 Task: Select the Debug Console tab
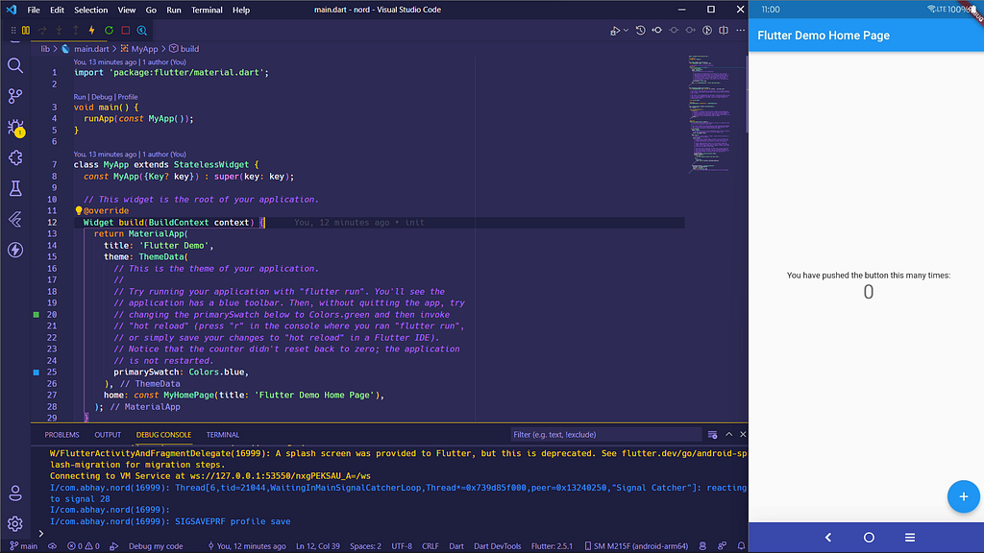click(x=163, y=435)
